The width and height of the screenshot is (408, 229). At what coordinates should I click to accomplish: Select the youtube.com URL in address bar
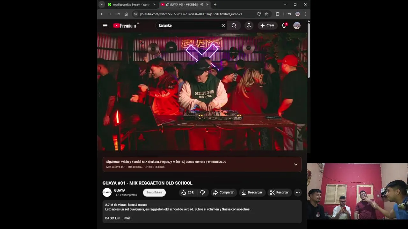191,14
